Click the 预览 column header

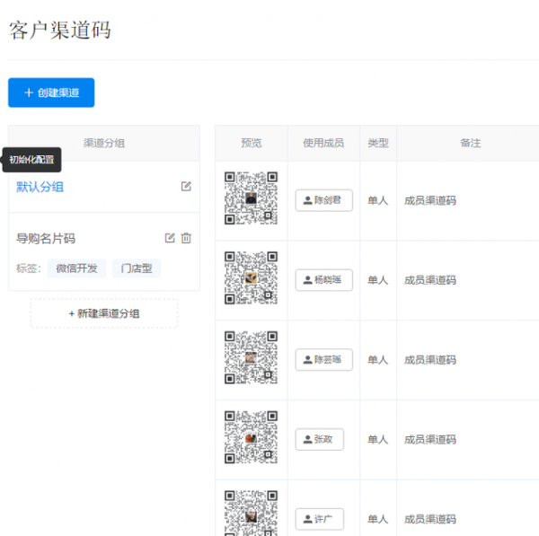tap(252, 143)
